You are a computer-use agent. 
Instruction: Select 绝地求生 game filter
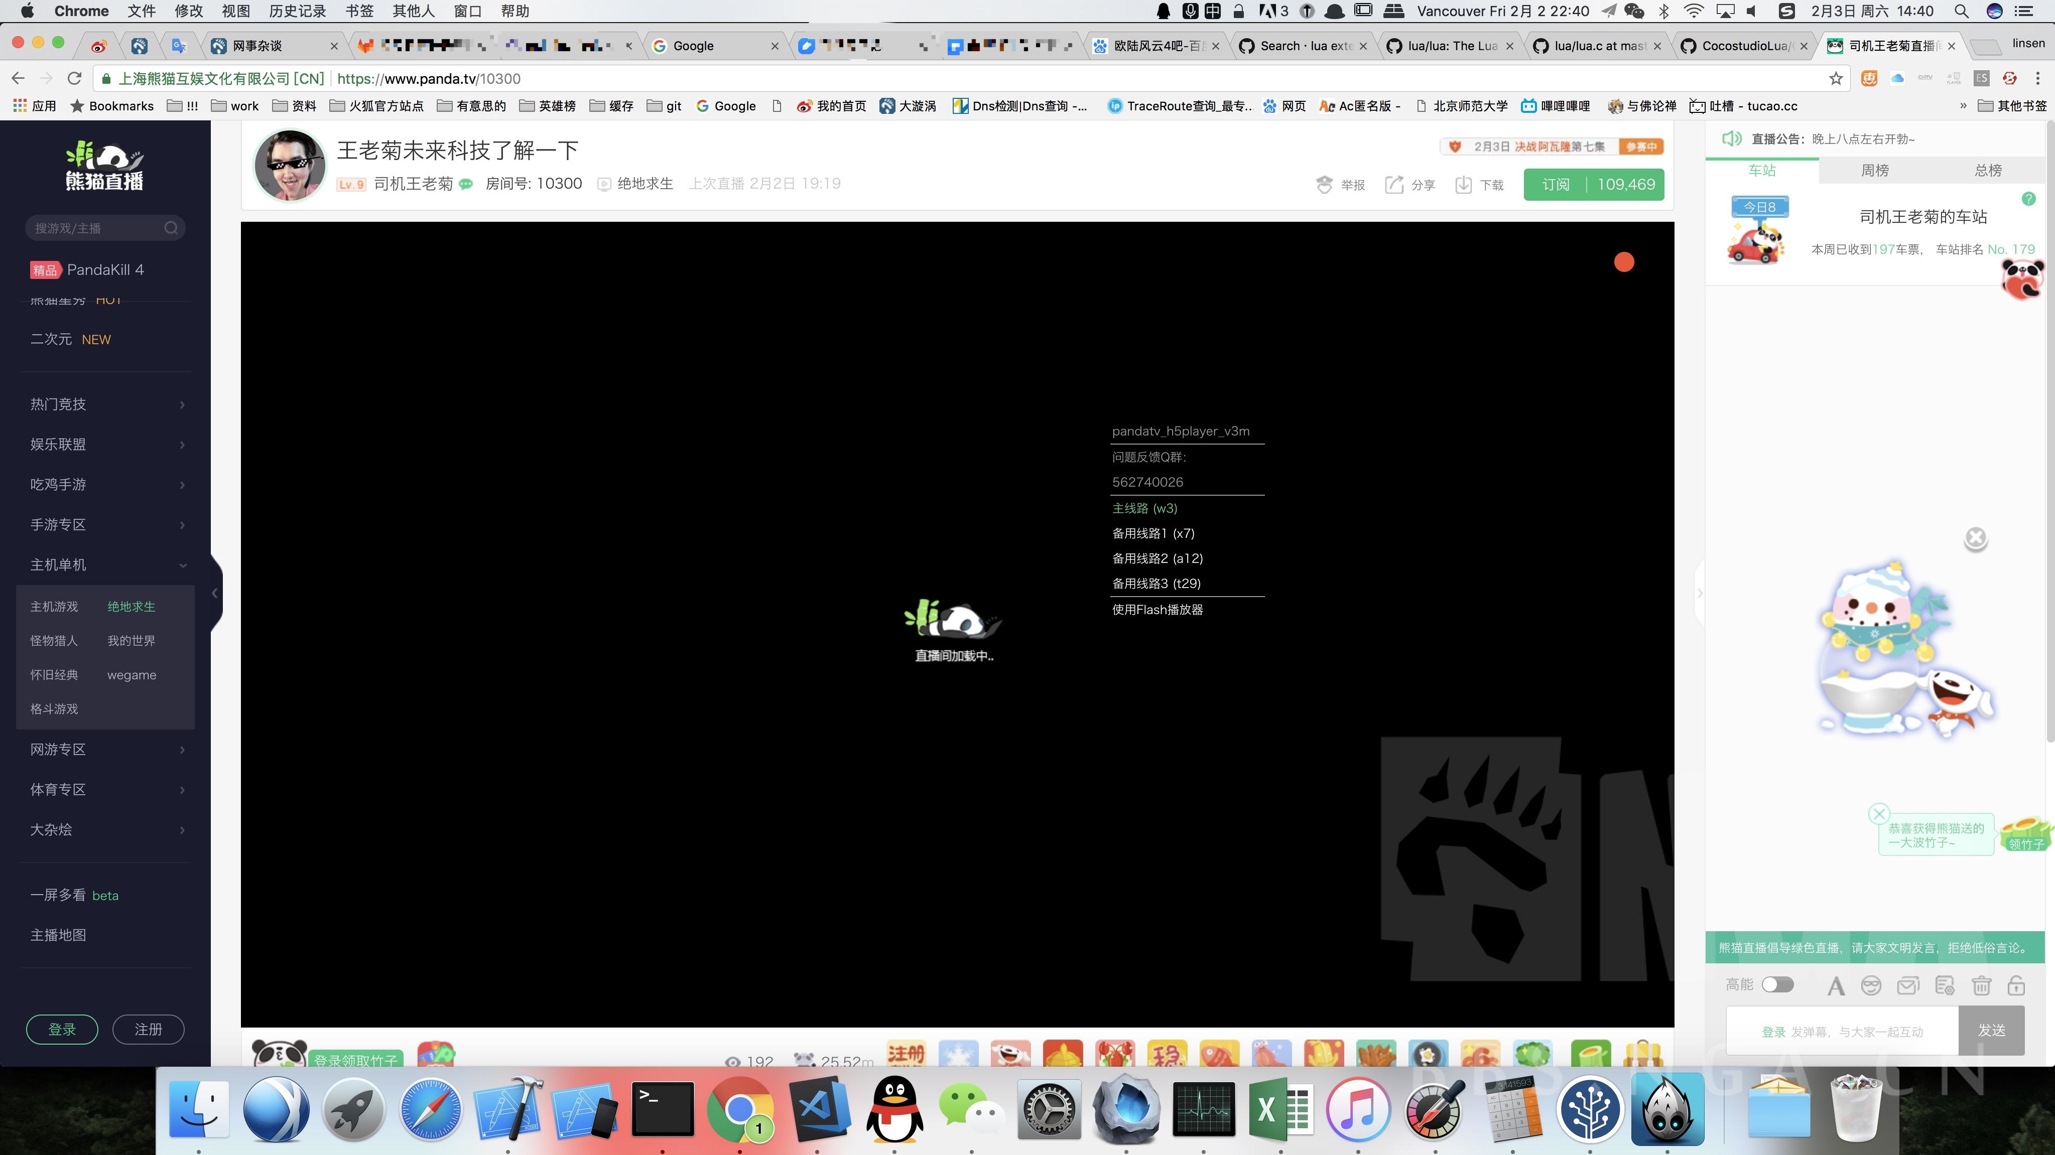tap(131, 607)
